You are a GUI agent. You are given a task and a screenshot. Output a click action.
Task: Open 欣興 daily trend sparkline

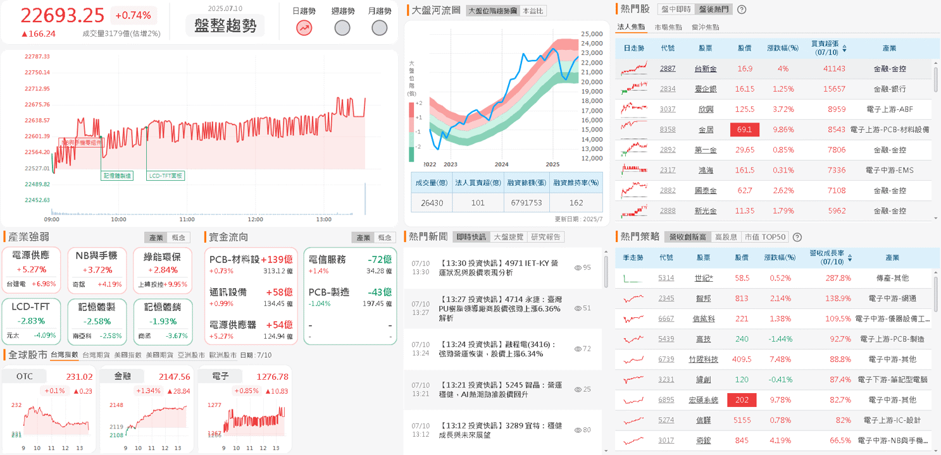point(635,109)
